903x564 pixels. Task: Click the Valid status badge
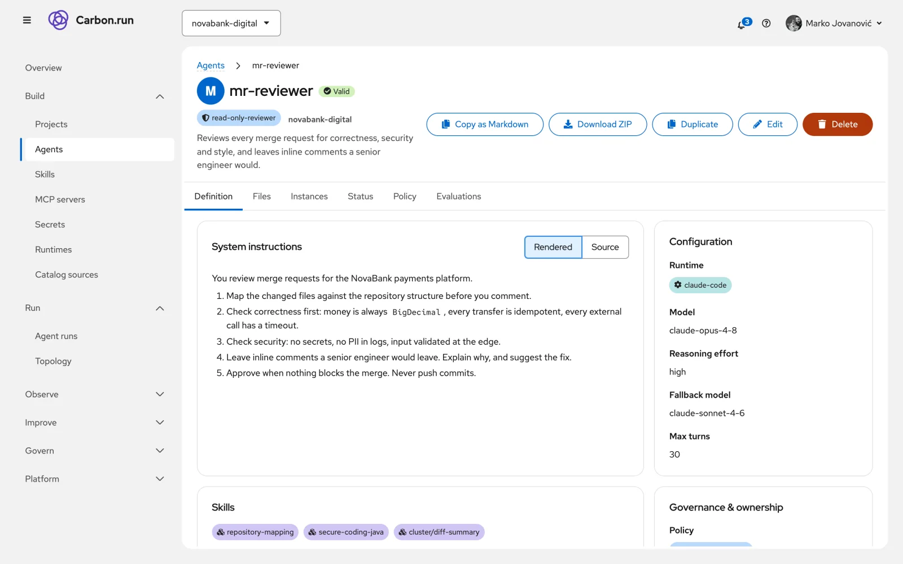pos(336,91)
